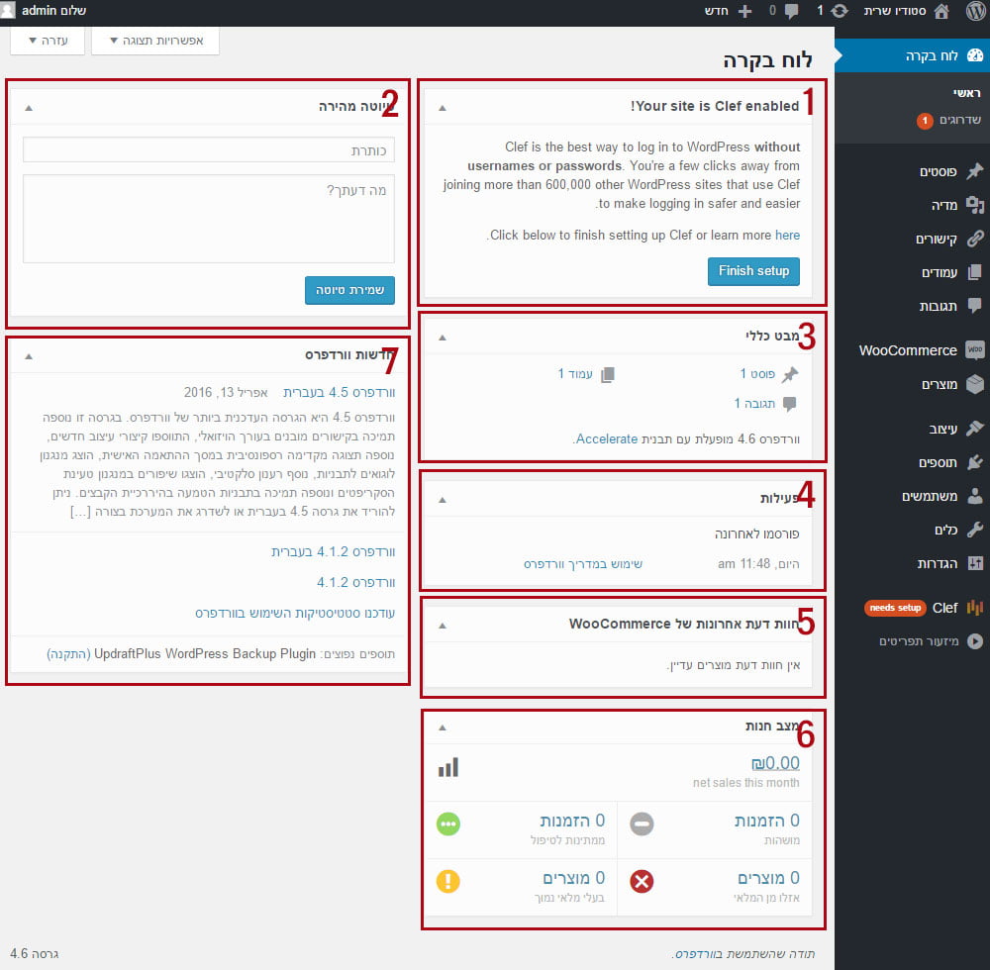Collapse the חדשות וורדפרס news widget
This screenshot has height=970, width=990.
tap(29, 356)
